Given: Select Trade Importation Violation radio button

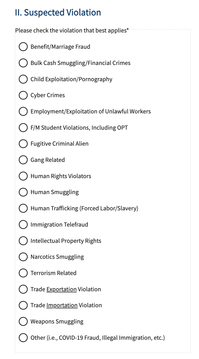Looking at the screenshot, I should 23,305.
